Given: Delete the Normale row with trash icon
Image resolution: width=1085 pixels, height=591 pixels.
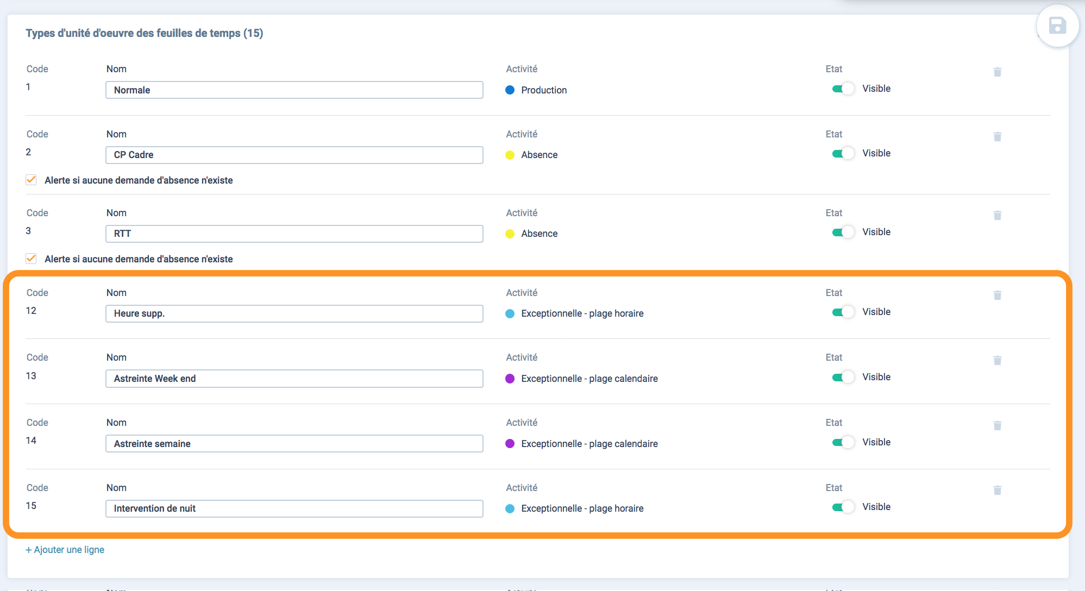Looking at the screenshot, I should [x=998, y=72].
